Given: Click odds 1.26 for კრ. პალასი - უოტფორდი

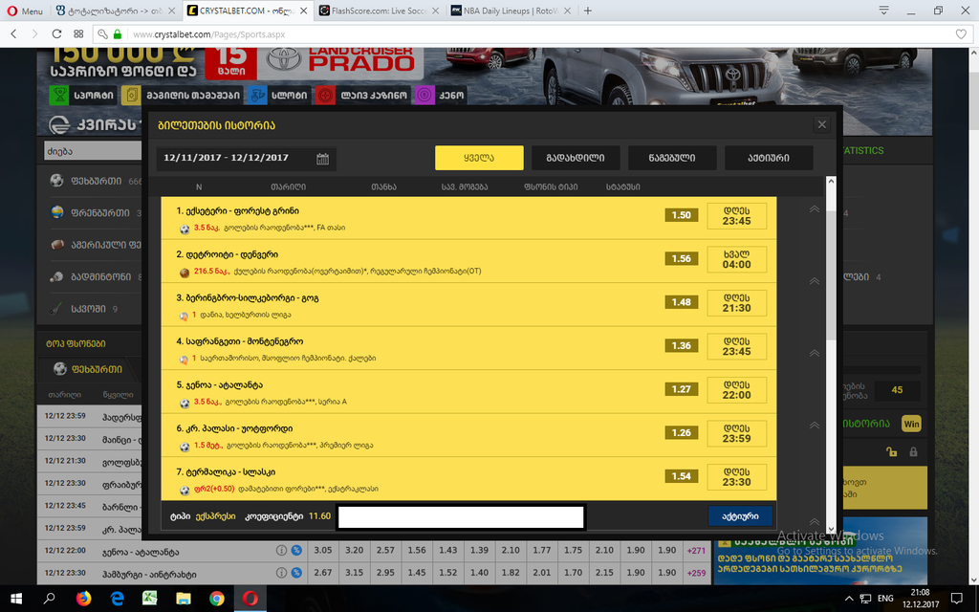Looking at the screenshot, I should point(681,433).
